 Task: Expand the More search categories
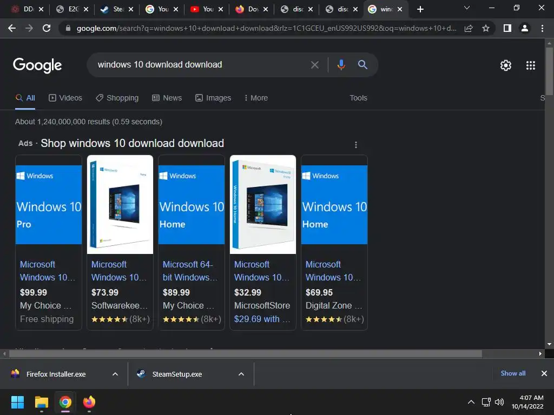(256, 98)
